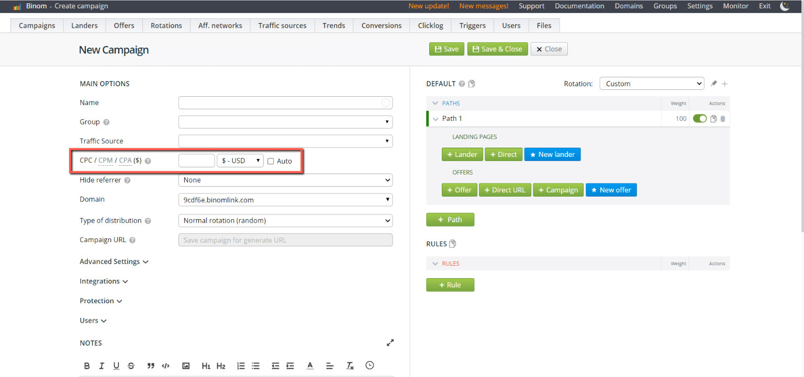Click the night mode moon icon

pos(784,6)
